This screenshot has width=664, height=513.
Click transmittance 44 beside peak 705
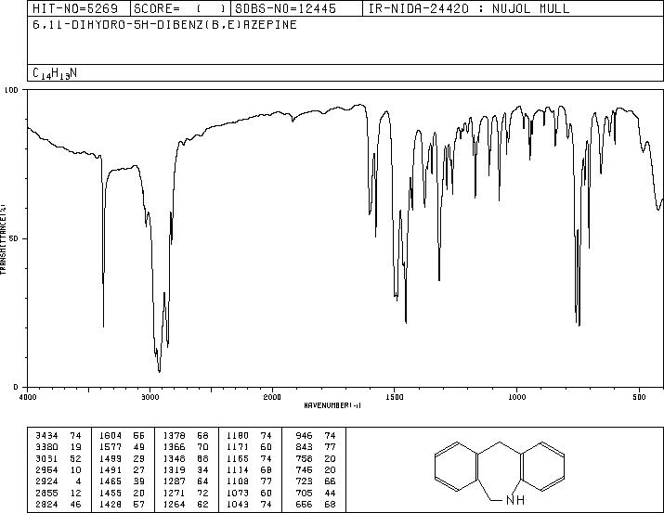pyautogui.click(x=330, y=493)
